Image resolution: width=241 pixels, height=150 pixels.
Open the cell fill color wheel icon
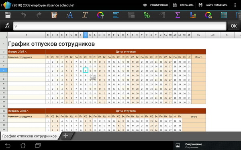pyautogui.click(x=208, y=15)
